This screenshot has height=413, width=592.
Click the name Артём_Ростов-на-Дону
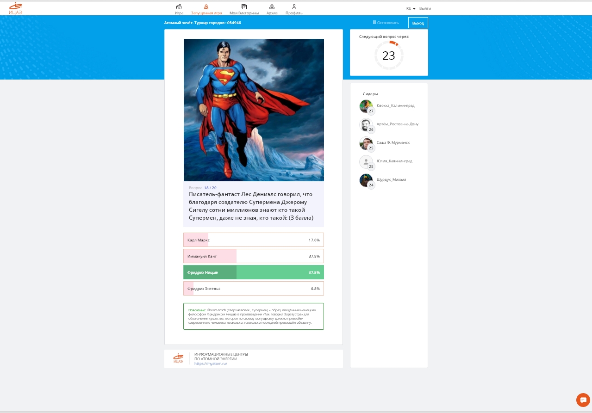(x=398, y=124)
